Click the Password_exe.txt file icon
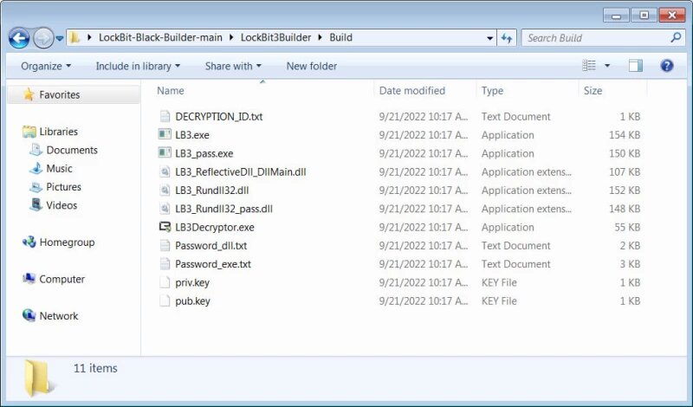 point(165,264)
